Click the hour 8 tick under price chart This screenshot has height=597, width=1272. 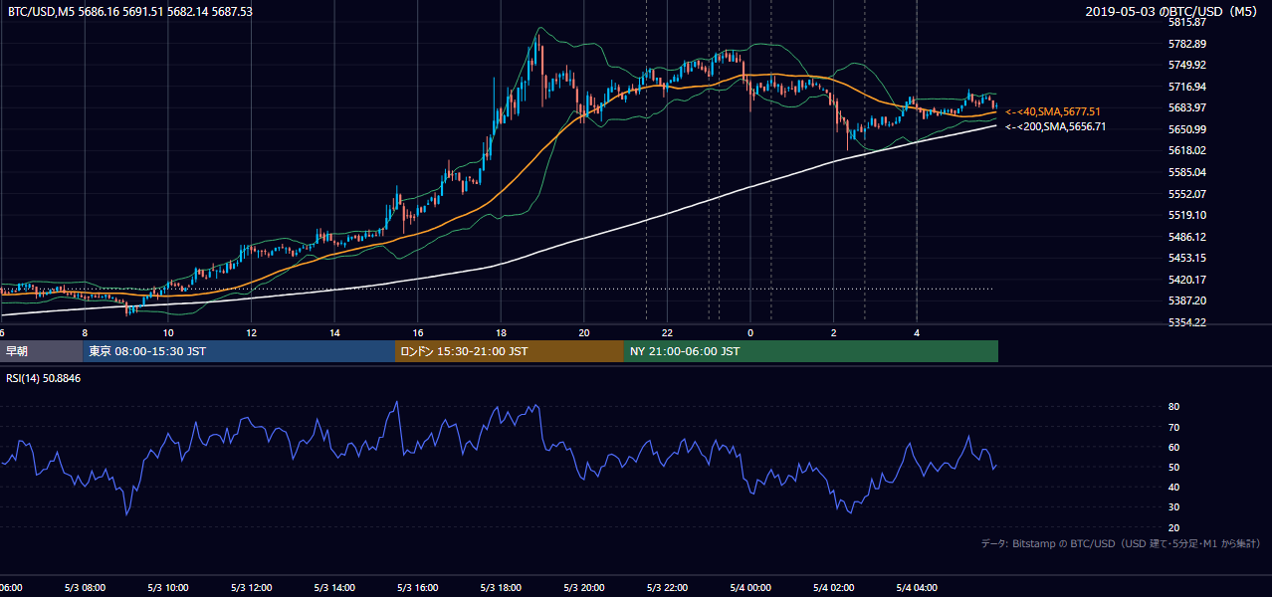click(85, 332)
